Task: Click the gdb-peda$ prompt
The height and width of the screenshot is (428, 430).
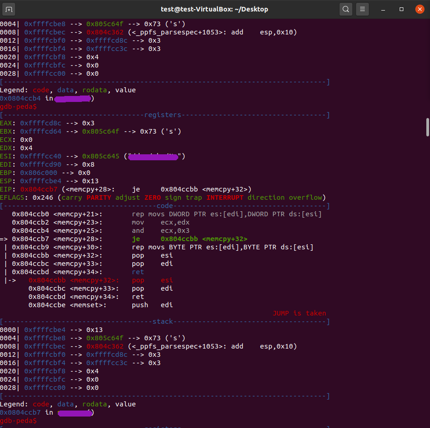Action: click(x=18, y=420)
